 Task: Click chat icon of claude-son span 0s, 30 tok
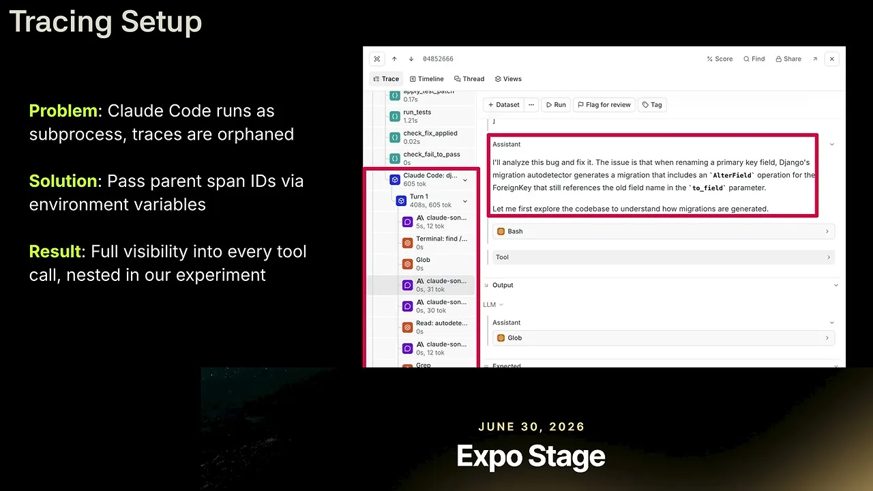point(407,306)
